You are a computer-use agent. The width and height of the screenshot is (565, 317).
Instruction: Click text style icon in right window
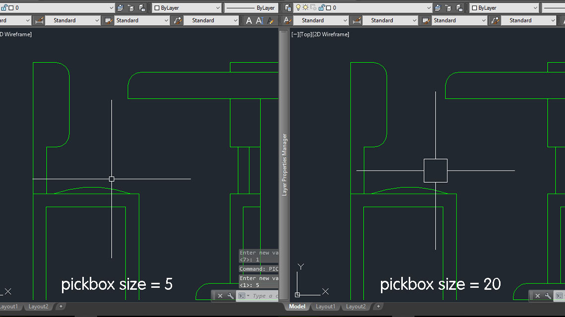(288, 20)
